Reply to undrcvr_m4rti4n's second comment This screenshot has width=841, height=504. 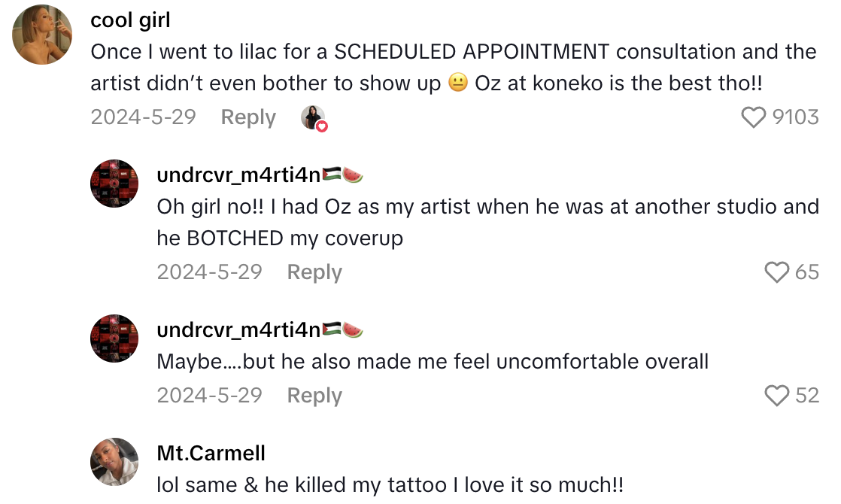(x=314, y=395)
